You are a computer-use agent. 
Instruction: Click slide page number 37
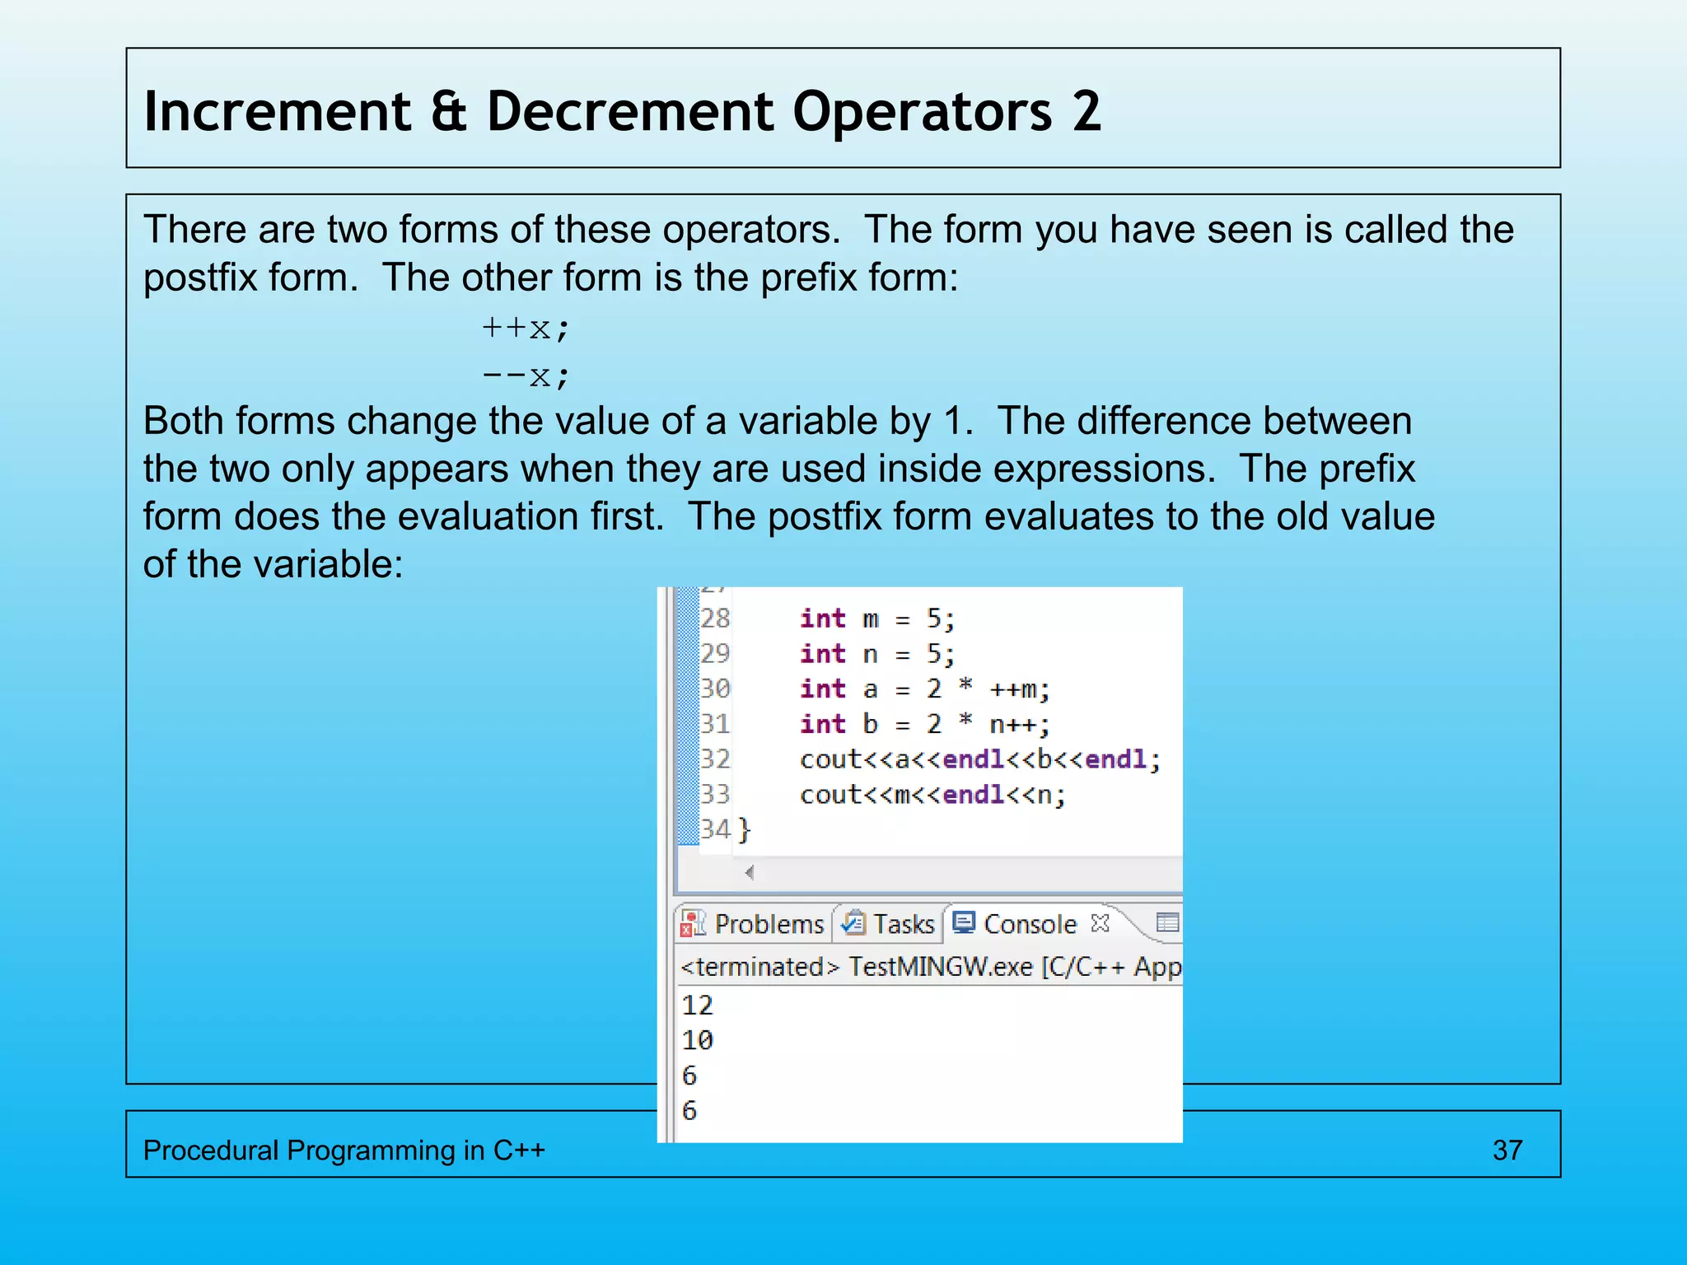1507,1150
